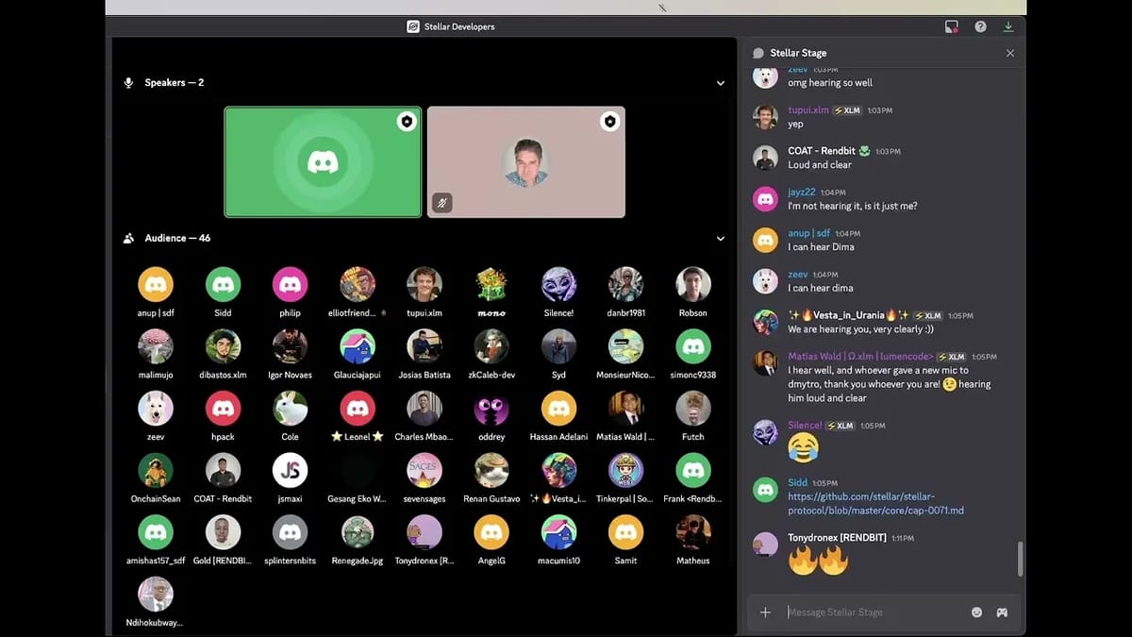Open Renan Gustavo audience avatar
The width and height of the screenshot is (1132, 637).
(491, 470)
